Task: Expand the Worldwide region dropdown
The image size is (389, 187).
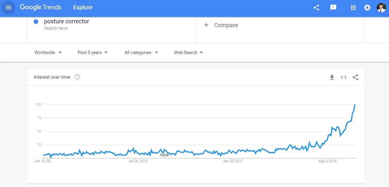Action: pyautogui.click(x=48, y=53)
